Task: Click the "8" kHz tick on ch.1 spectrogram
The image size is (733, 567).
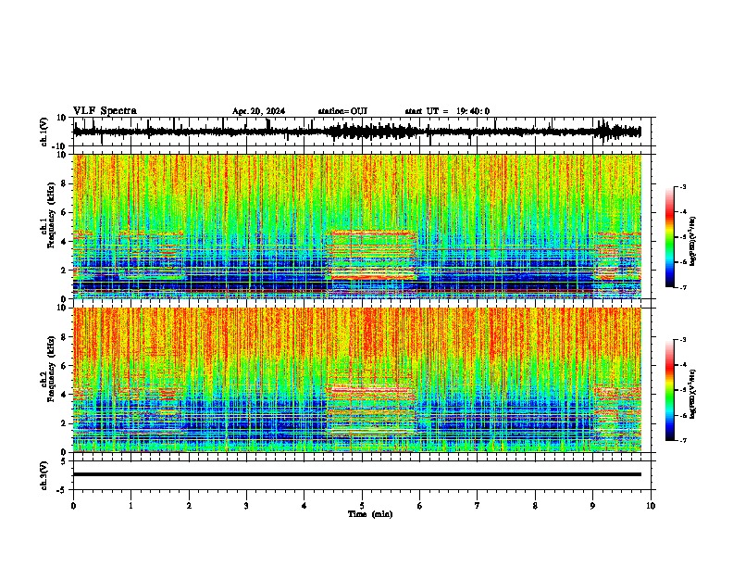Action: [65, 183]
